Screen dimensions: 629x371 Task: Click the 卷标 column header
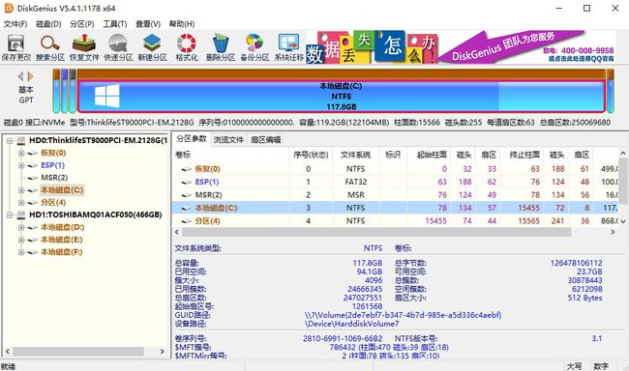tap(230, 155)
